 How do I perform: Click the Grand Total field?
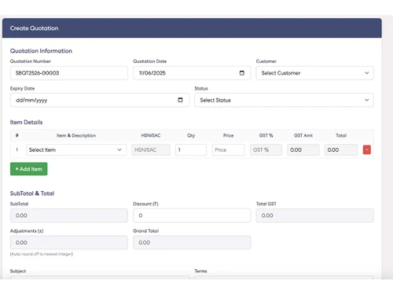click(192, 242)
